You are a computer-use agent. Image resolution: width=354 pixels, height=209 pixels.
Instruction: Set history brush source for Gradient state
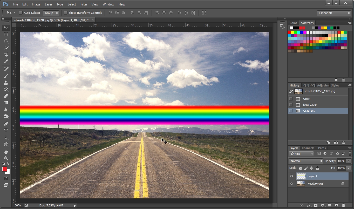point(291,111)
